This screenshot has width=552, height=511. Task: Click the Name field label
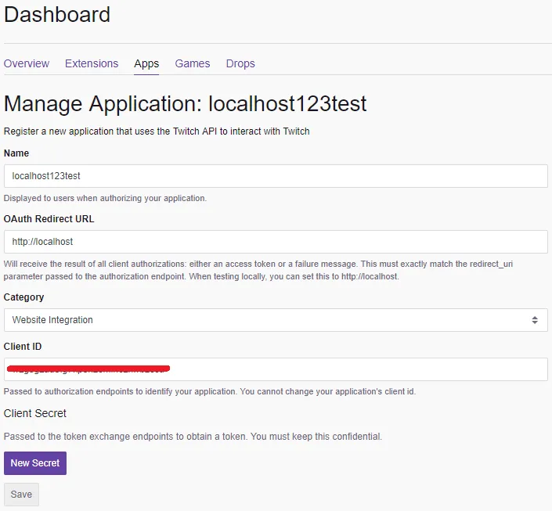(x=16, y=153)
